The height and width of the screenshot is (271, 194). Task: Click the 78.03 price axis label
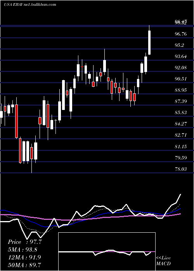point(181,169)
